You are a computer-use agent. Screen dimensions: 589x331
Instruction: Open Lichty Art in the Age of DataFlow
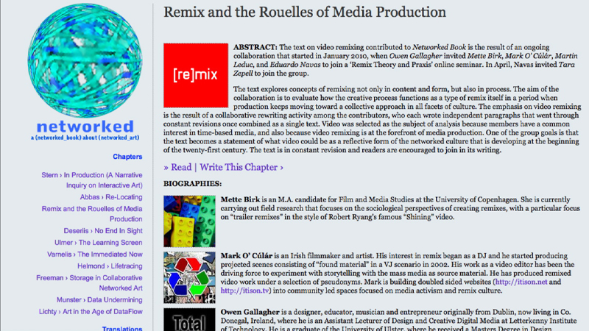pyautogui.click(x=91, y=311)
